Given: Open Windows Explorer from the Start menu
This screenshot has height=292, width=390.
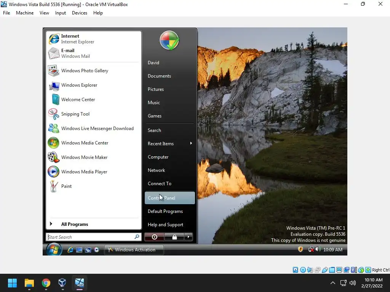Looking at the screenshot, I should click(94, 85).
